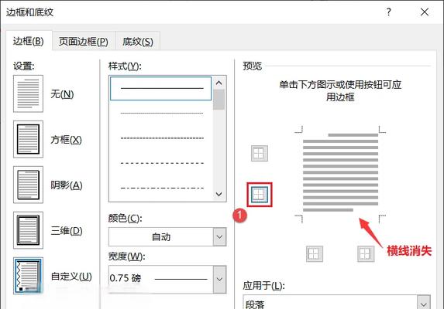
Task: Click the style list scroll down arrow
Action: pyautogui.click(x=219, y=194)
